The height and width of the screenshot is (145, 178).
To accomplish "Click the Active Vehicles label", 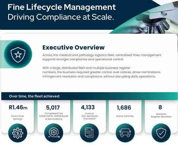I will click(x=125, y=116).
